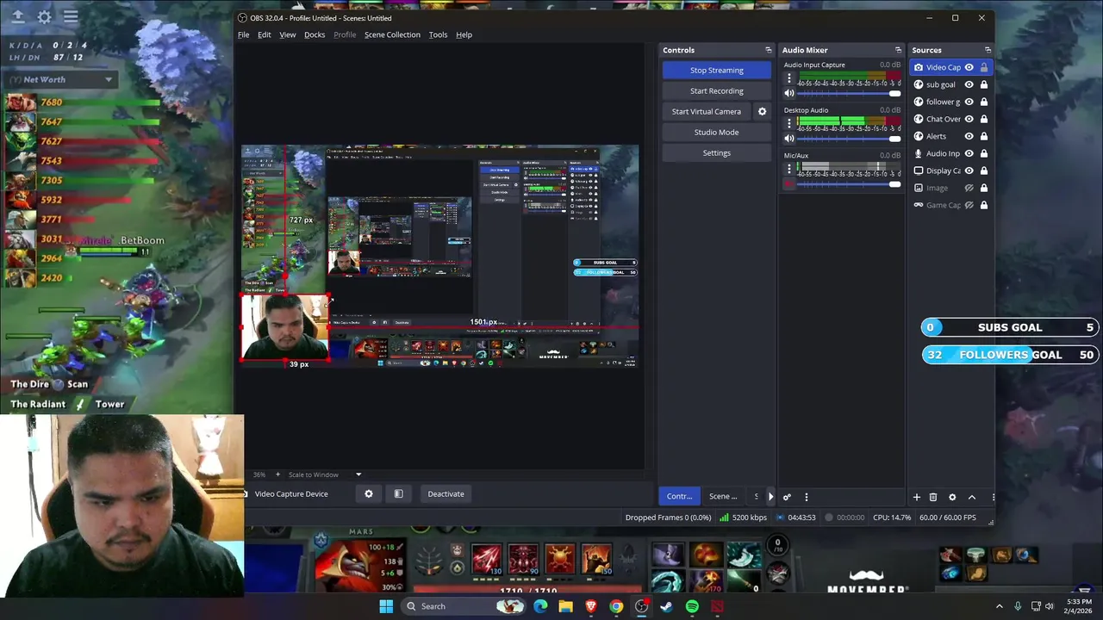Open the Edit menu
This screenshot has width=1103, height=620.
(265, 34)
